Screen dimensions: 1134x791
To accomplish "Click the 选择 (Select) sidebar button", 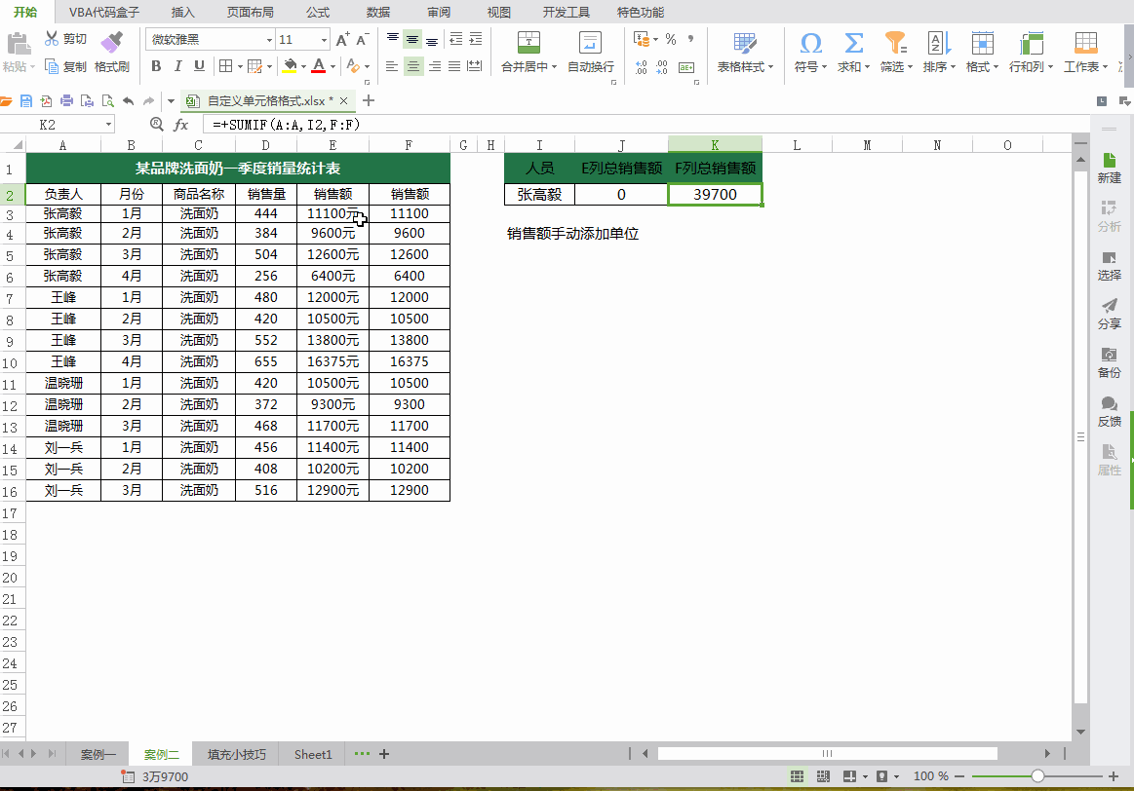I will (x=1109, y=266).
